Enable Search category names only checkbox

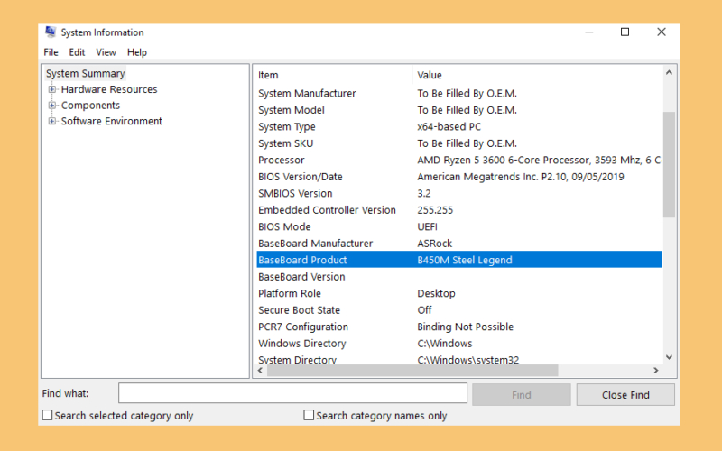[309, 415]
